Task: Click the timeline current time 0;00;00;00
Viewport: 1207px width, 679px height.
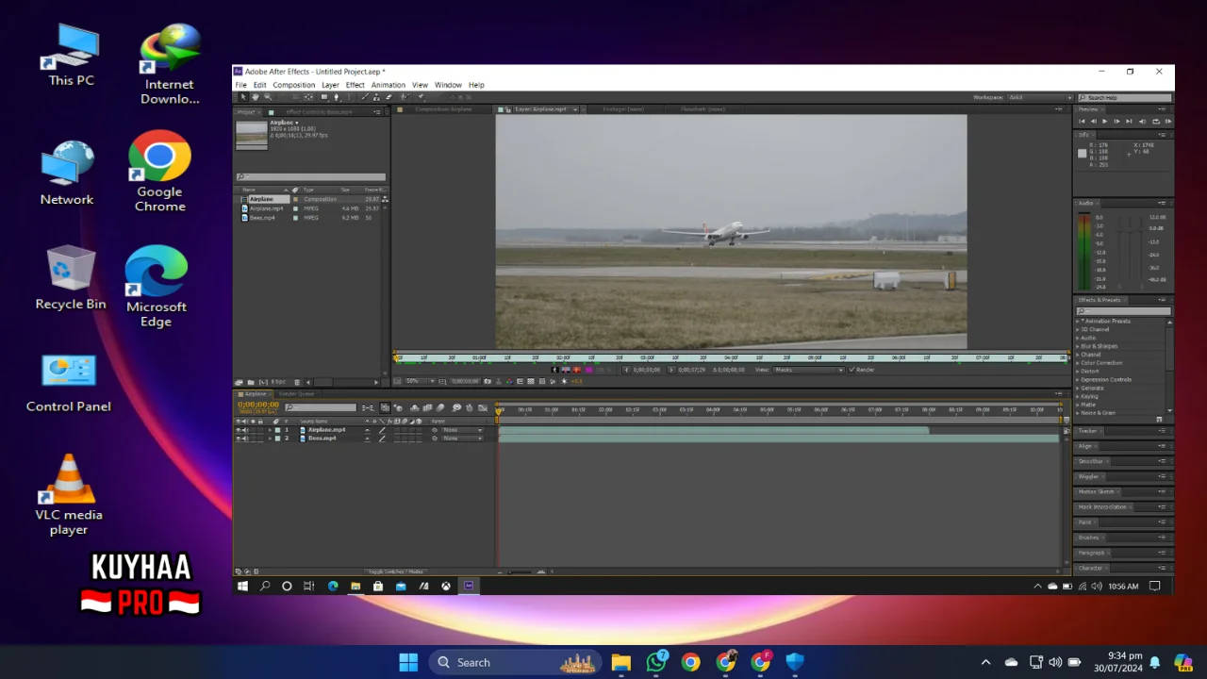Action: pyautogui.click(x=257, y=405)
